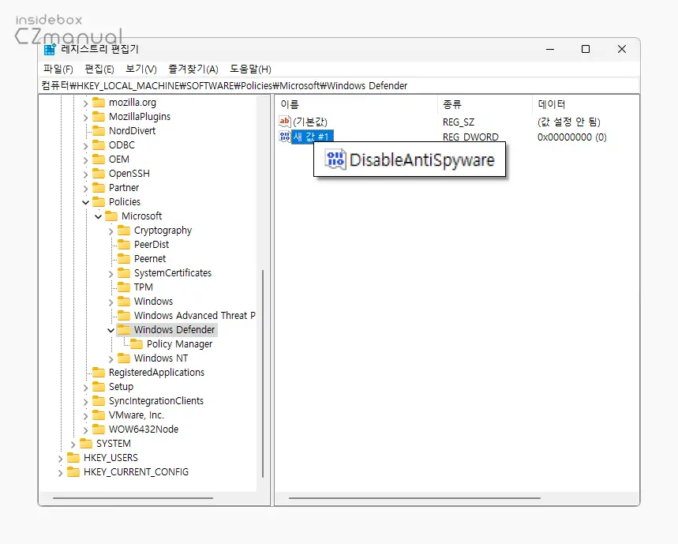
Task: Collapse the Microsoft tree node
Action: point(98,216)
